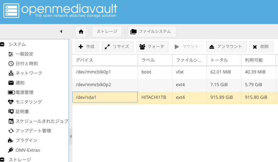This screenshot has height=162, width=278.
Task: Click the 915.89 GiB total cell
Action: click(x=224, y=97)
